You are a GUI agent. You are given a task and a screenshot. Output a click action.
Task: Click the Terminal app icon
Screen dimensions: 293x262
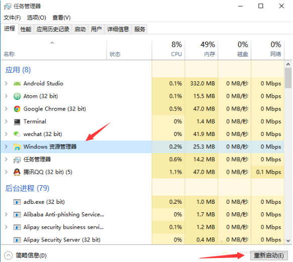pyautogui.click(x=17, y=121)
